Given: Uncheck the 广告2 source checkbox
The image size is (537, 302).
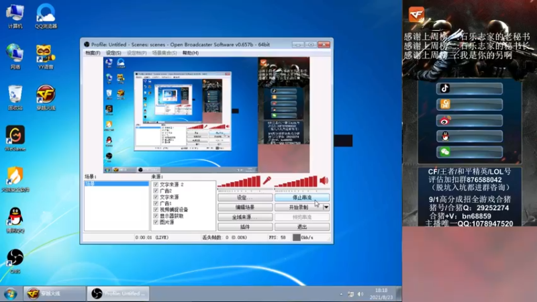Looking at the screenshot, I should [156, 191].
